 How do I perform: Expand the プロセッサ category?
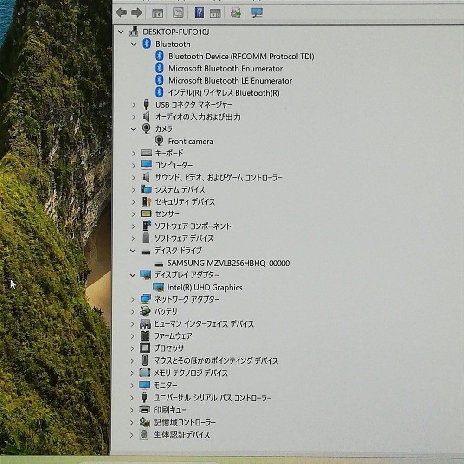click(132, 348)
